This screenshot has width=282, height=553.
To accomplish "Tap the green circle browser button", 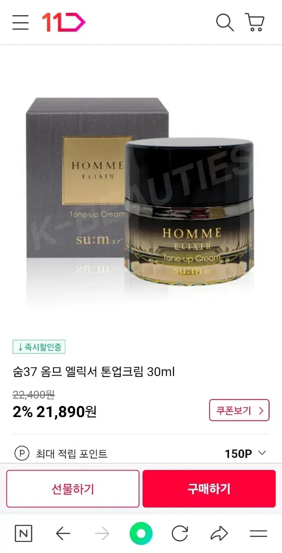I will point(141,534).
